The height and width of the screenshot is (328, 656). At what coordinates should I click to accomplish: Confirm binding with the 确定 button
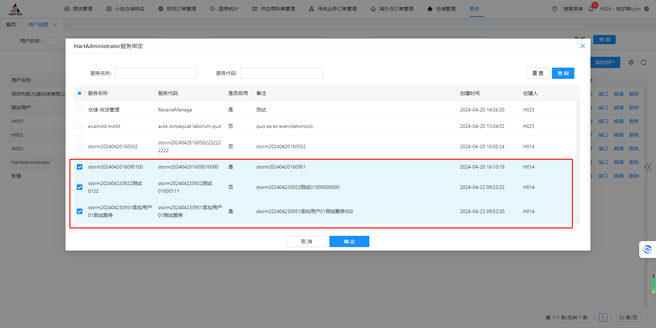tap(349, 241)
